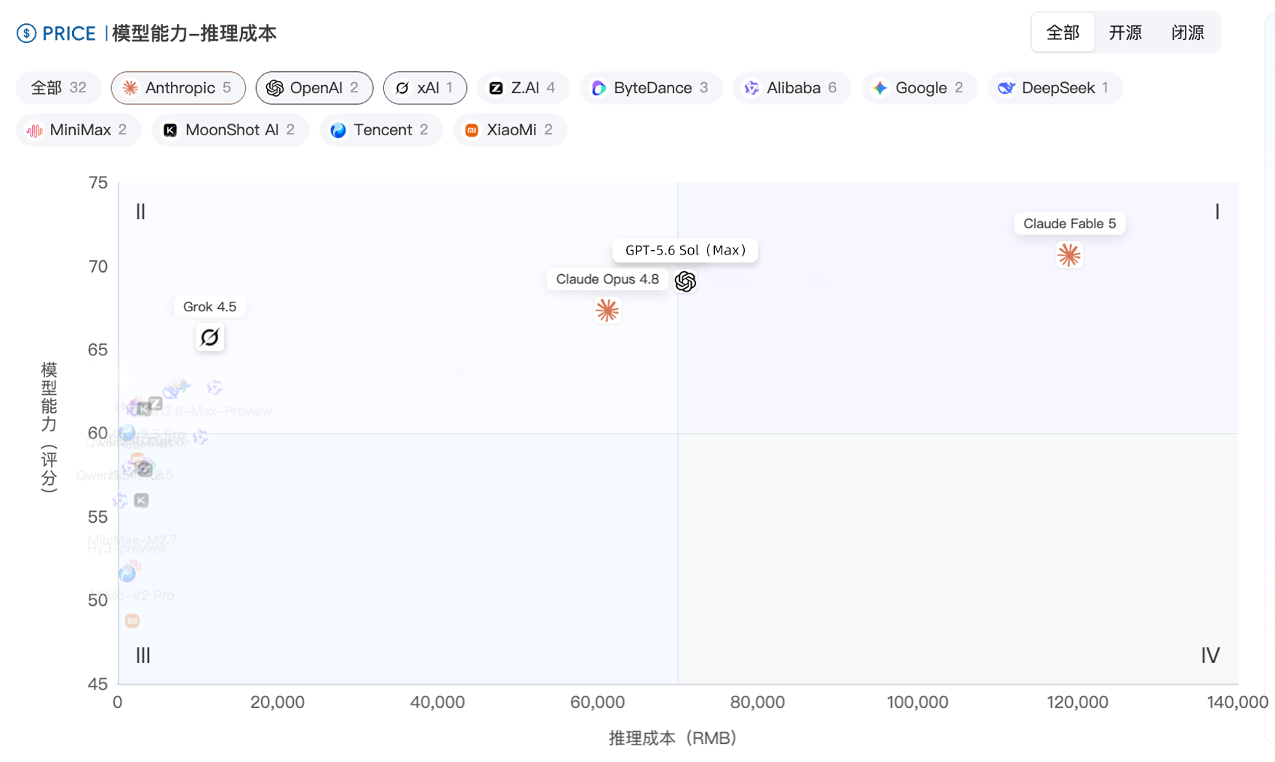Enable the Alibaba vendor filter chip
The height and width of the screenshot is (762, 1275).
[x=792, y=88]
